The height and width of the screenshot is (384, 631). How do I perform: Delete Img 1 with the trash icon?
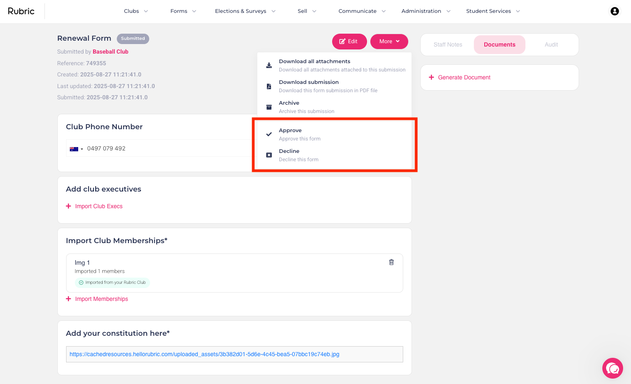391,262
